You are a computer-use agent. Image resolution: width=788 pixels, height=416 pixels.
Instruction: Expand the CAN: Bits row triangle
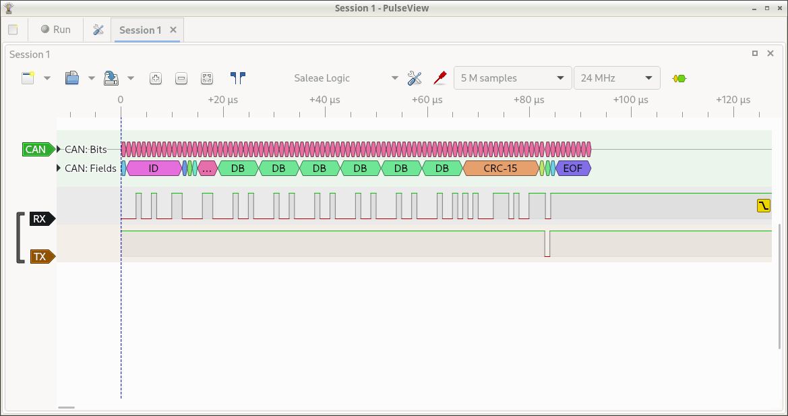pyautogui.click(x=59, y=149)
